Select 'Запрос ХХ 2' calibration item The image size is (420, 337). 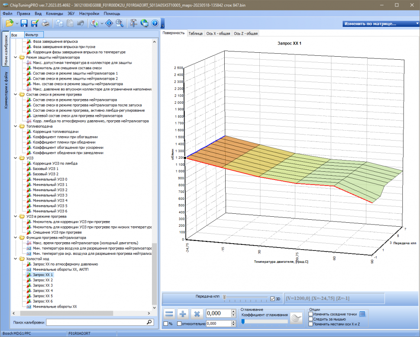coord(43,280)
